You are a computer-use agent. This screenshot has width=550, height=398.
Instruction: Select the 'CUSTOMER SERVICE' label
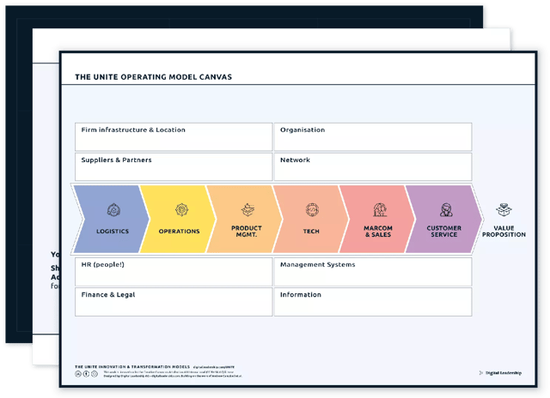[444, 231]
